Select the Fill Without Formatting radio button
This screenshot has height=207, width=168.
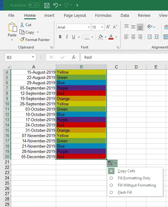pos(111,185)
